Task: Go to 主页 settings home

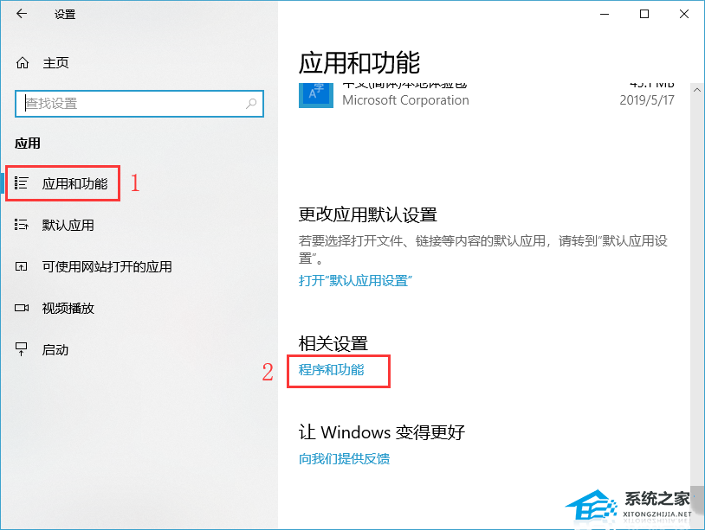Action: (55, 63)
